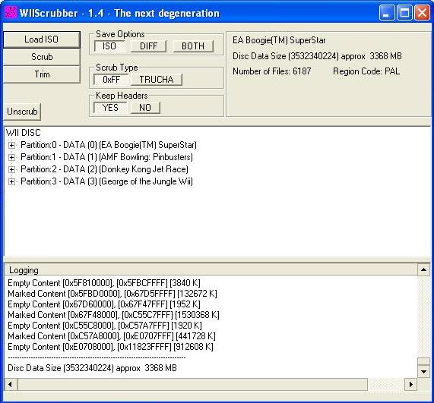The height and width of the screenshot is (403, 434).
Task: Select log line 'Disc Data Size (3532340224)'
Action: [92, 368]
